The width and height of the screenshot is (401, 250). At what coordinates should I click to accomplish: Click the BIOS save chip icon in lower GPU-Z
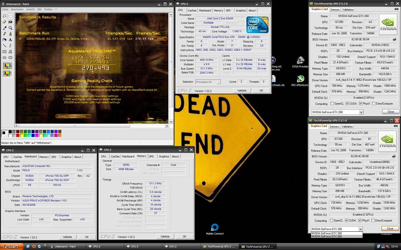394,156
